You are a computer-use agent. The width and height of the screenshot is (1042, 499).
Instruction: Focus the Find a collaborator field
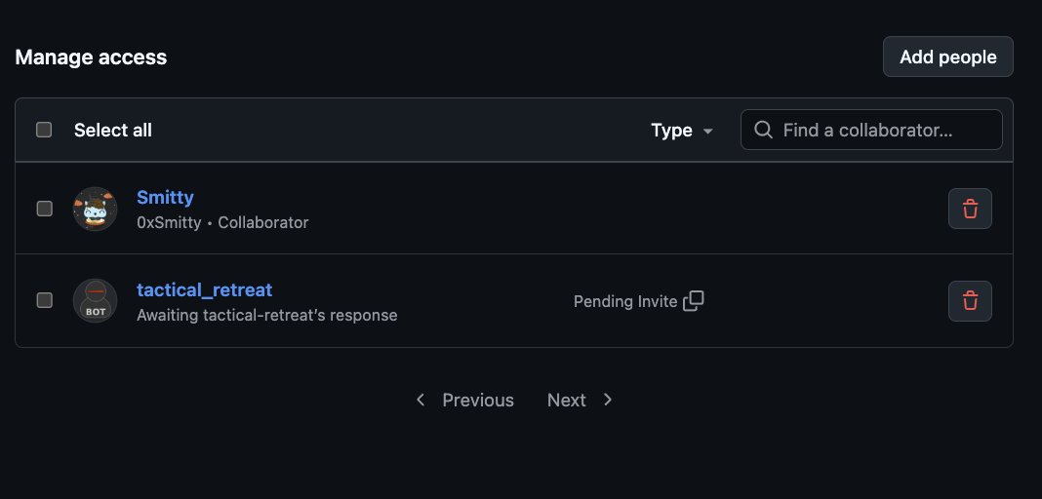(871, 130)
